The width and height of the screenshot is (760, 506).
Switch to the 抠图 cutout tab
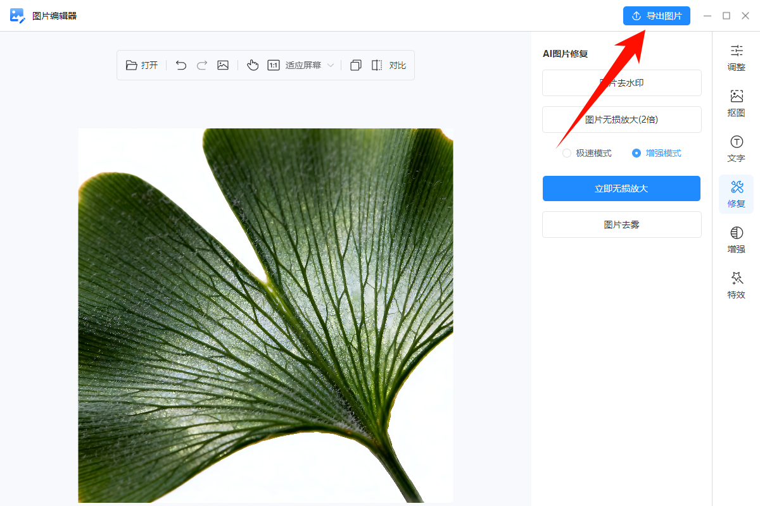point(736,103)
